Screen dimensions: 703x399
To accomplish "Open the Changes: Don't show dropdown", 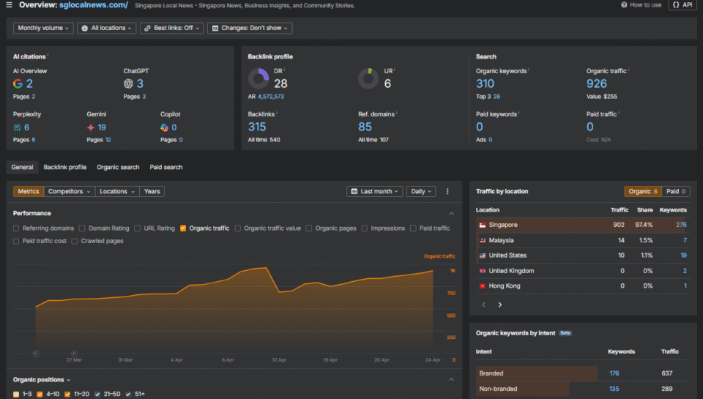I will tap(250, 29).
